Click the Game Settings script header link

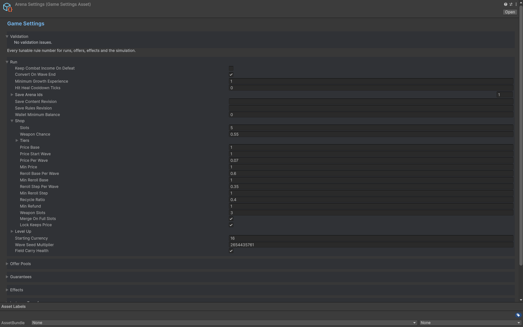point(26,24)
